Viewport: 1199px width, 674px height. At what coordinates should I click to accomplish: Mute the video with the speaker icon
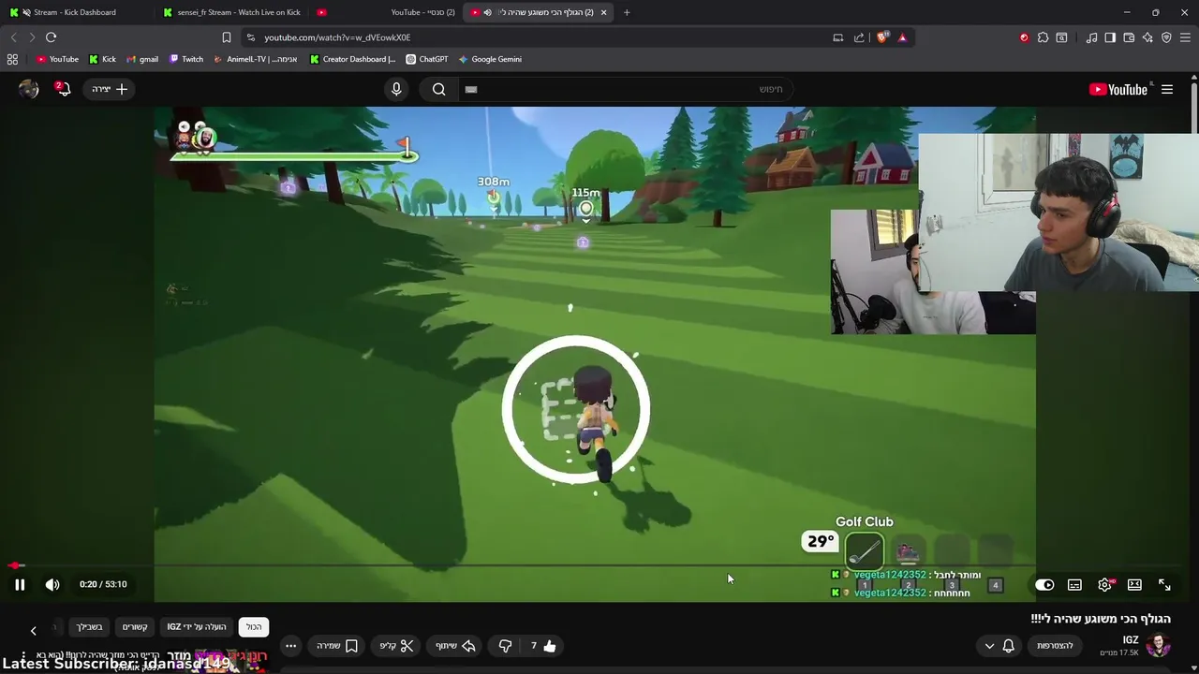click(x=52, y=584)
